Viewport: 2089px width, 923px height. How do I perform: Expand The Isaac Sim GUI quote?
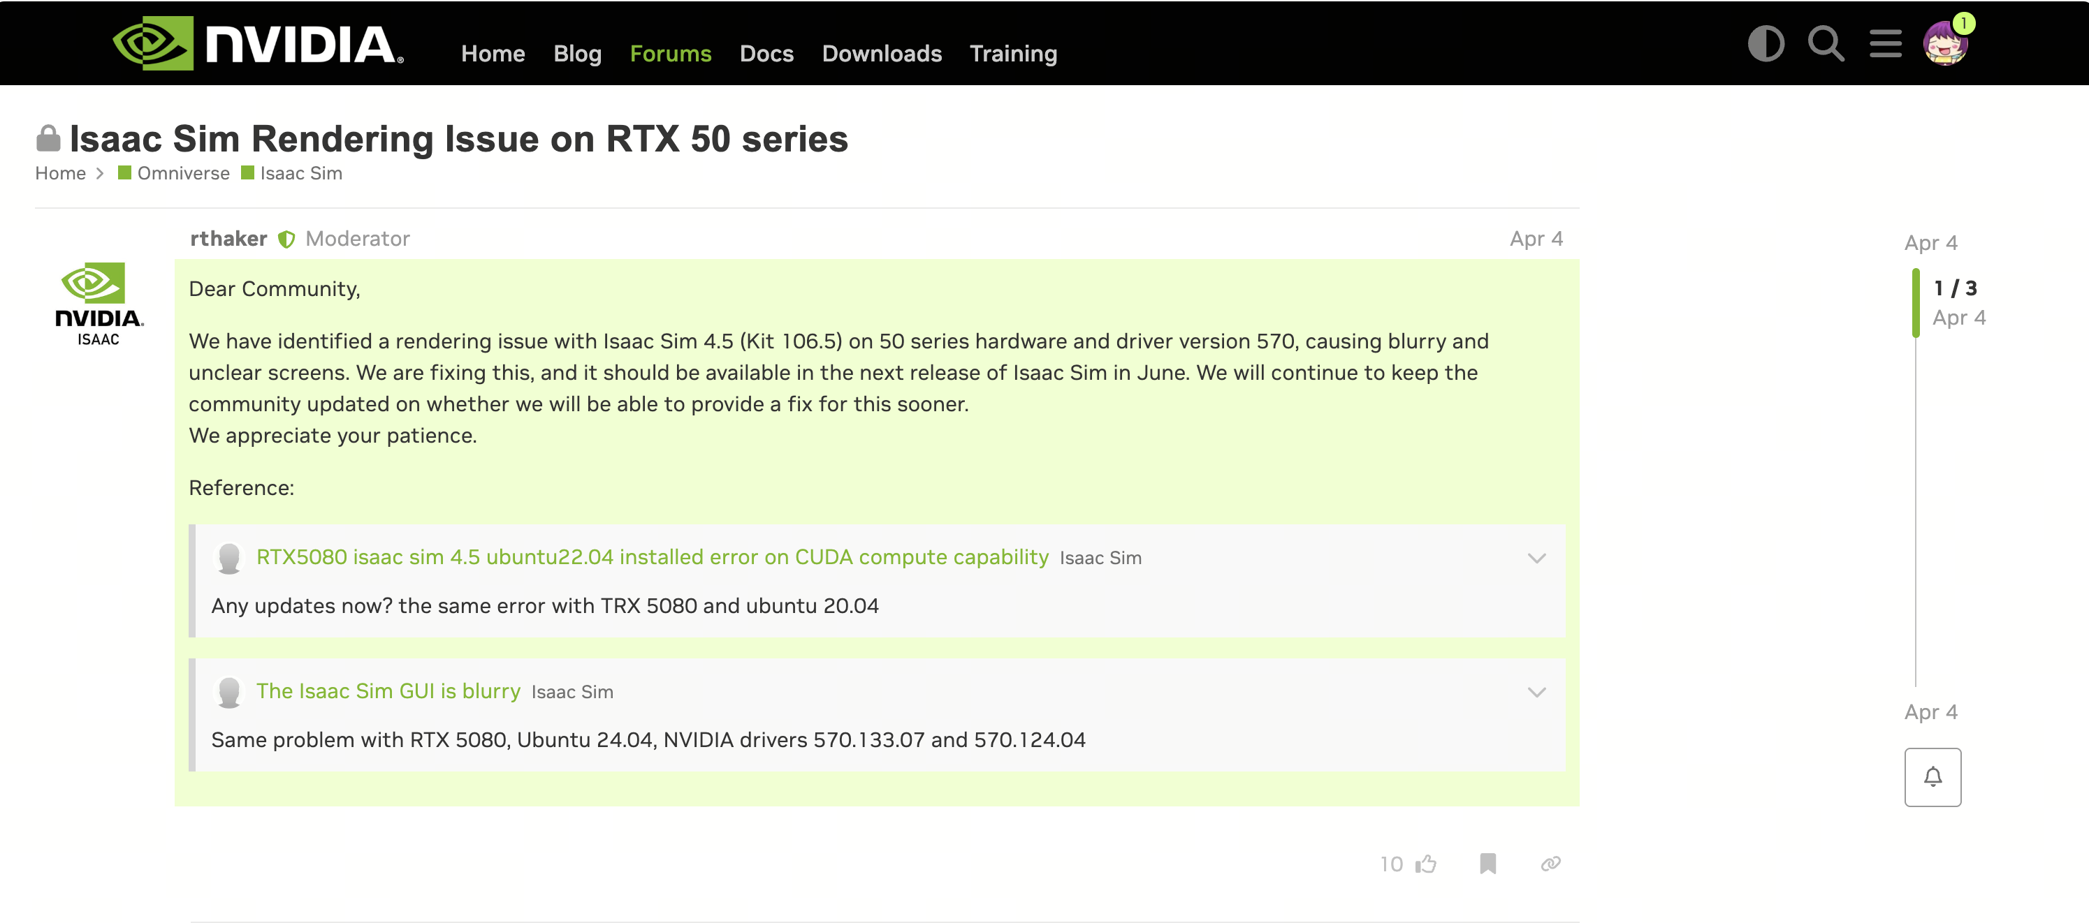click(1536, 692)
